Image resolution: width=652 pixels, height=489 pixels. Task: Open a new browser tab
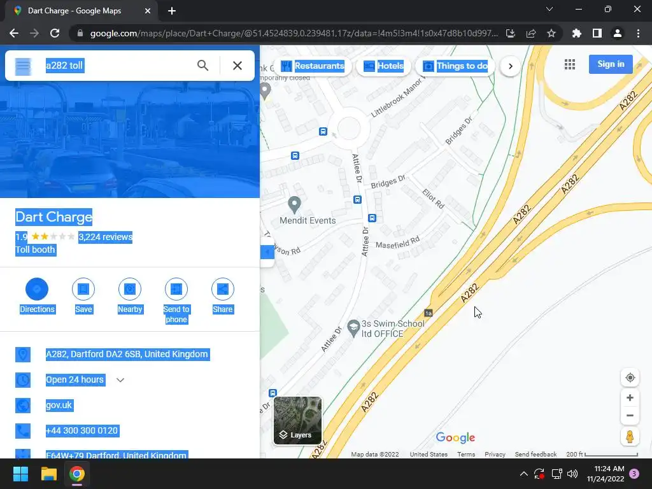click(x=172, y=11)
